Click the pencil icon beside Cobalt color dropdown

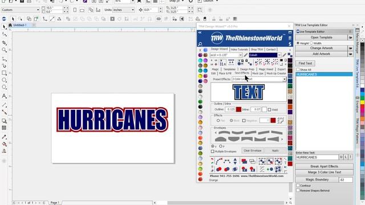[284, 55]
